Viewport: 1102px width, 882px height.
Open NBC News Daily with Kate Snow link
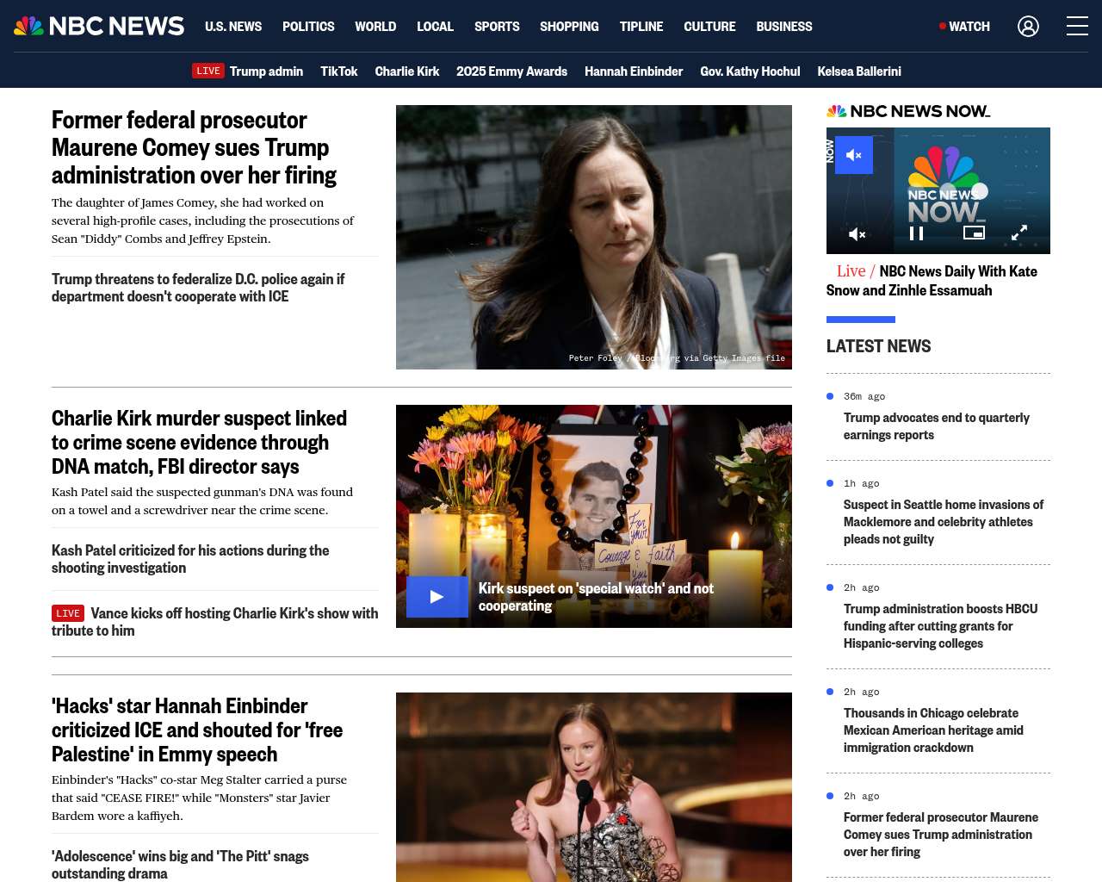(932, 281)
